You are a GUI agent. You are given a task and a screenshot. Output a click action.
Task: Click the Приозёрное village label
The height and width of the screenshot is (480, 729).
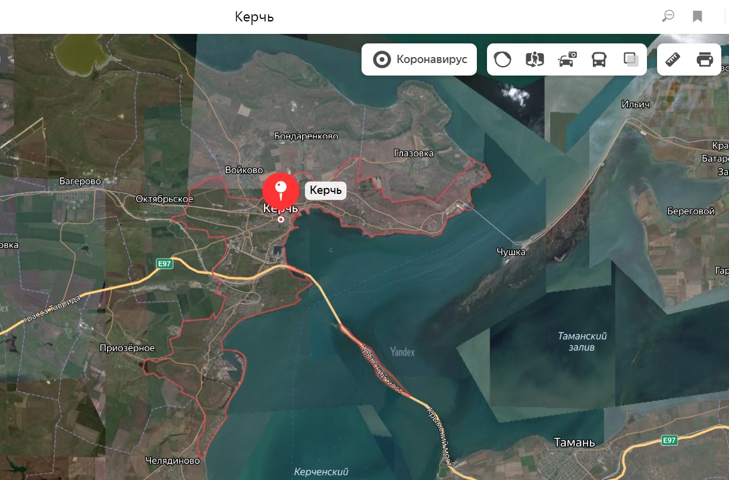pyautogui.click(x=127, y=348)
